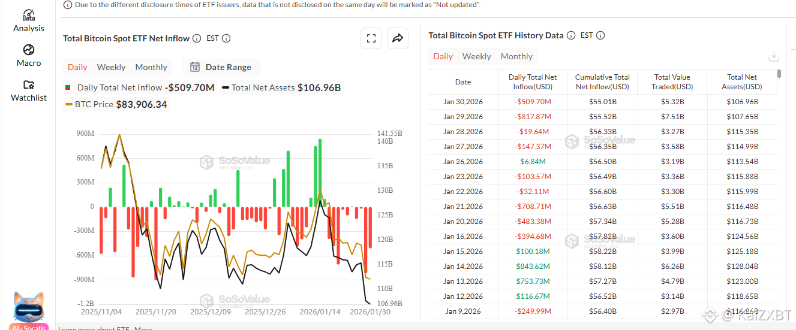
Task: Click the Jan 14,2026 table row date
Action: pos(463,267)
